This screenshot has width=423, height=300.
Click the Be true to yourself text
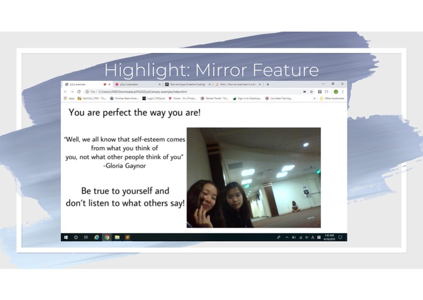(125, 191)
